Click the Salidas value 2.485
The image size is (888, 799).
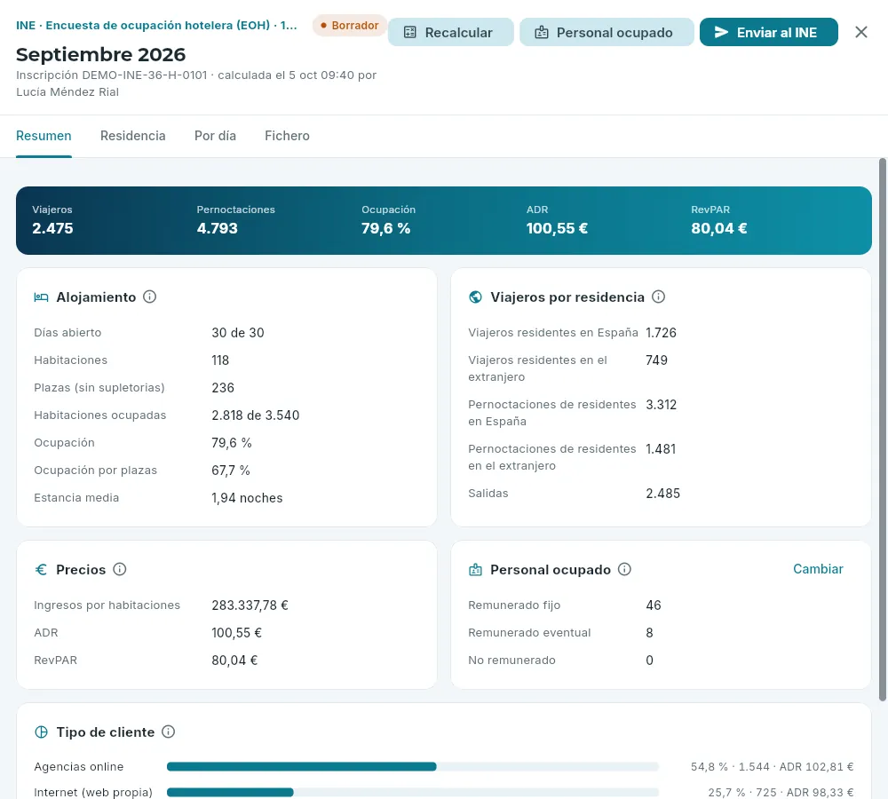tap(662, 494)
